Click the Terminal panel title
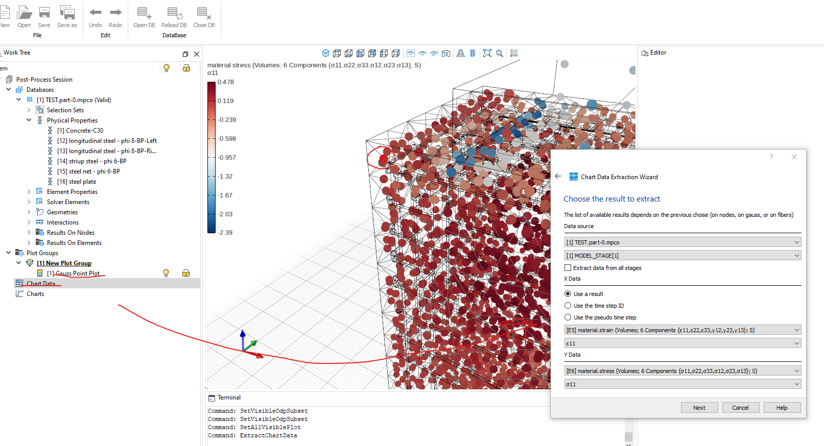The height and width of the screenshot is (446, 824). [229, 398]
